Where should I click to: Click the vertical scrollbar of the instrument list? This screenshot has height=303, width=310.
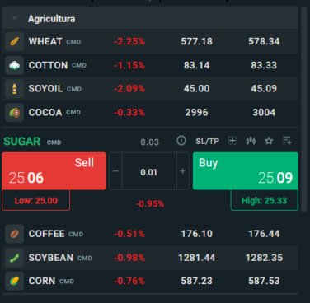pyautogui.click(x=303, y=110)
